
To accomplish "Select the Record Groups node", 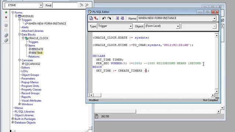I will pos(30,93).
